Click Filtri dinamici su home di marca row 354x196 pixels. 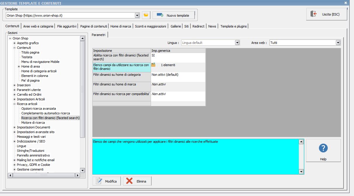tap(149, 87)
